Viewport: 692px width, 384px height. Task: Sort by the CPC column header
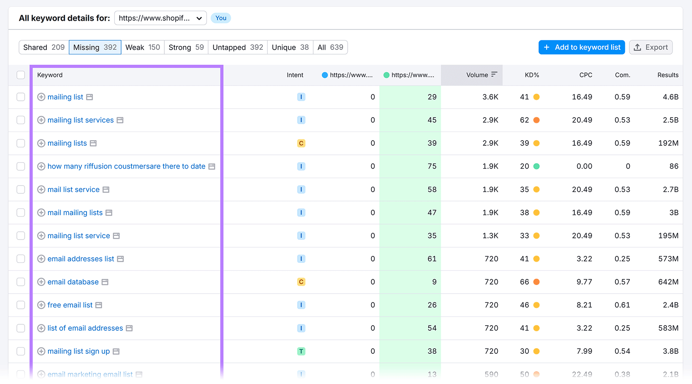click(x=586, y=75)
